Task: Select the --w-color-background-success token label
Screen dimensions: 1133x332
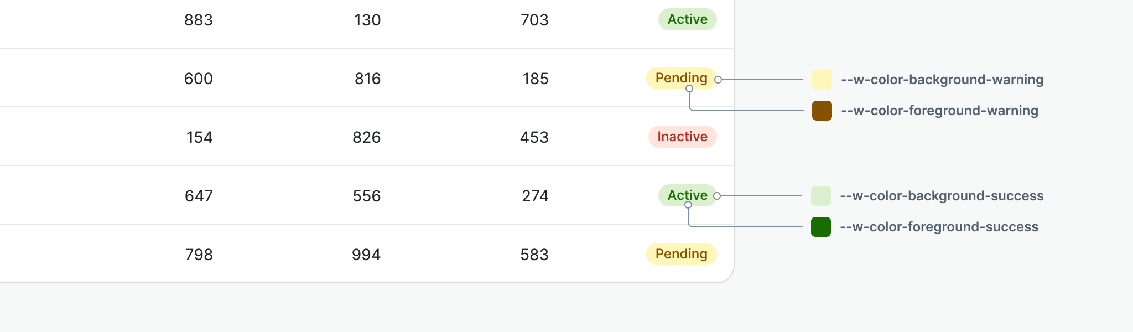Action: click(x=941, y=196)
